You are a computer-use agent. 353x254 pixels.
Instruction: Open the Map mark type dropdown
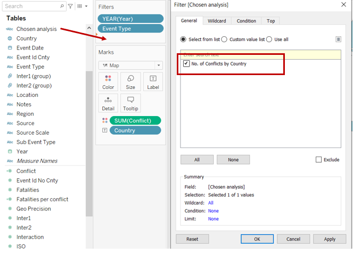click(x=130, y=65)
